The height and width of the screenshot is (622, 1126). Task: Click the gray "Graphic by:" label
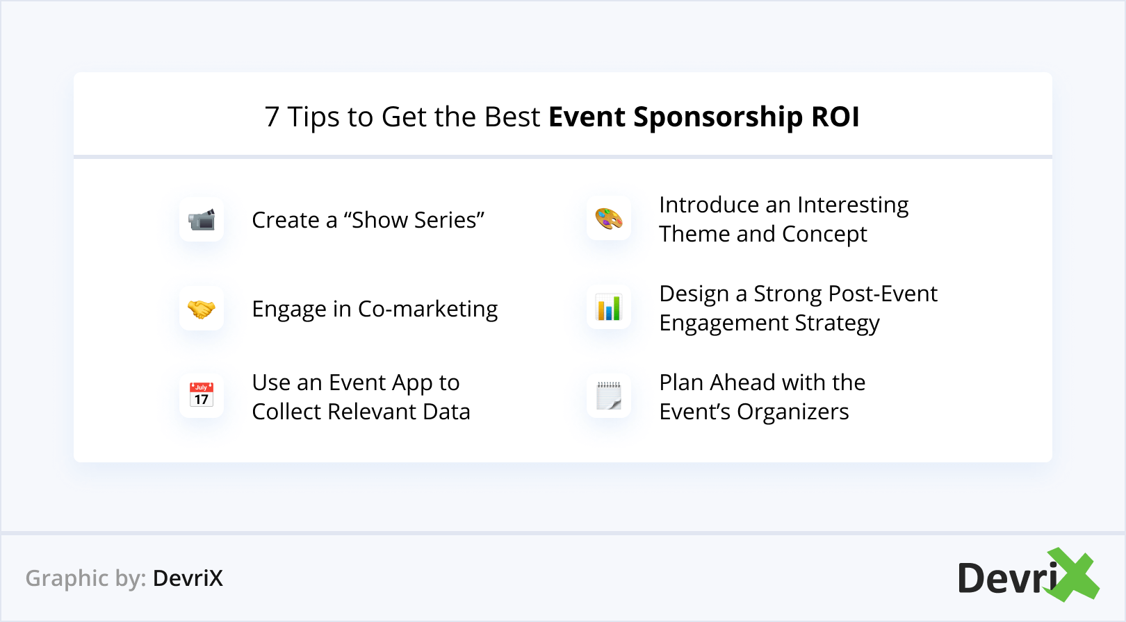point(85,578)
